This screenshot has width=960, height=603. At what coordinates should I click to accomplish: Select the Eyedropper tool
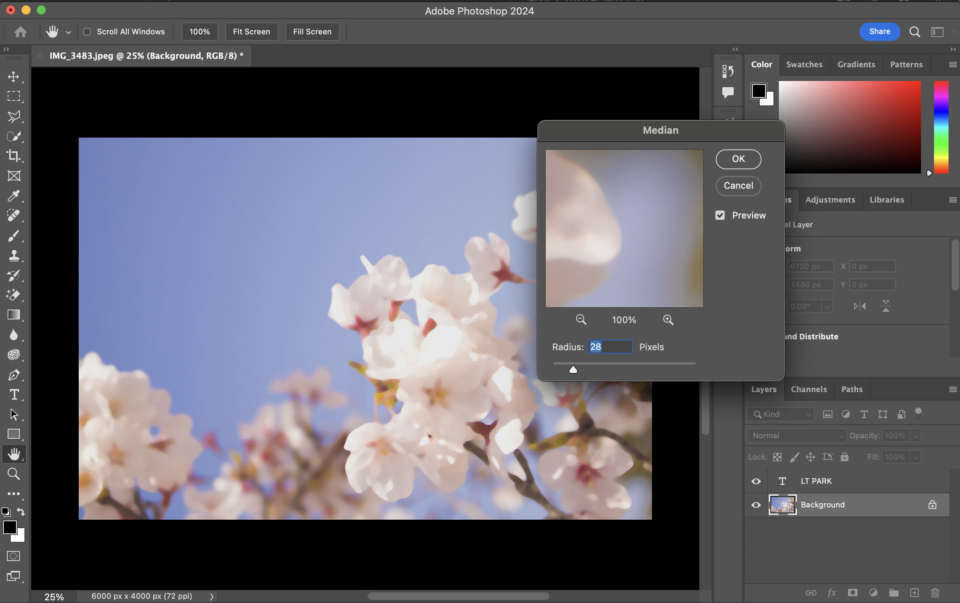(x=13, y=196)
